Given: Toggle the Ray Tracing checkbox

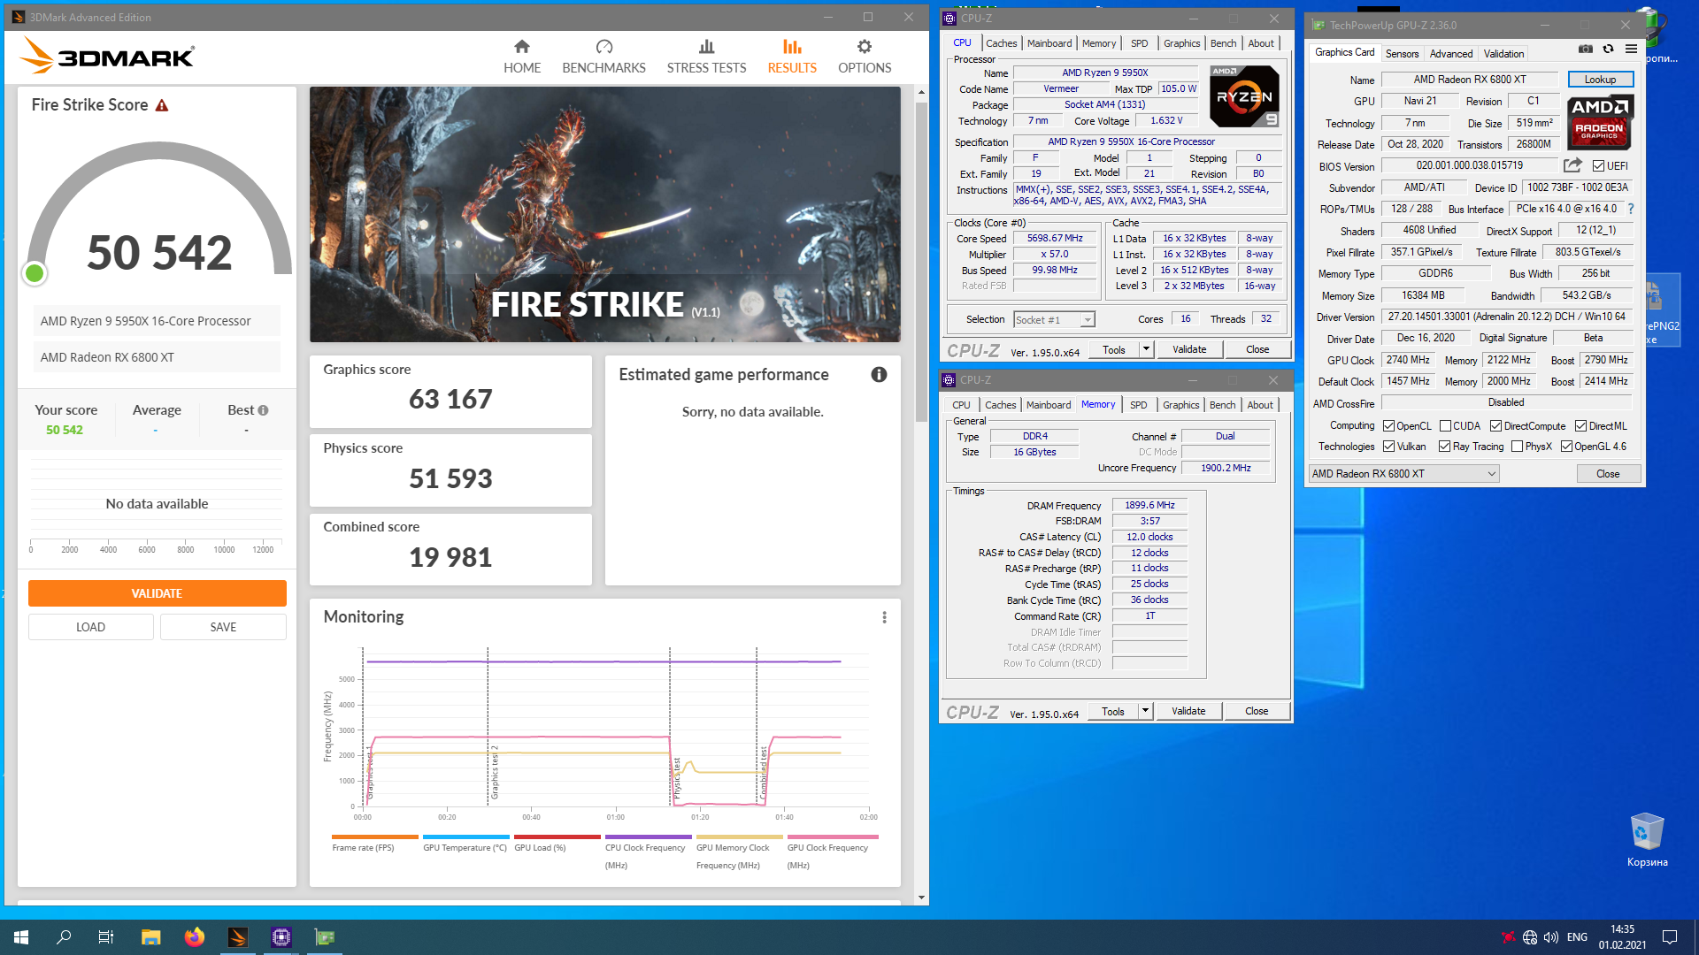Looking at the screenshot, I should [x=1444, y=447].
